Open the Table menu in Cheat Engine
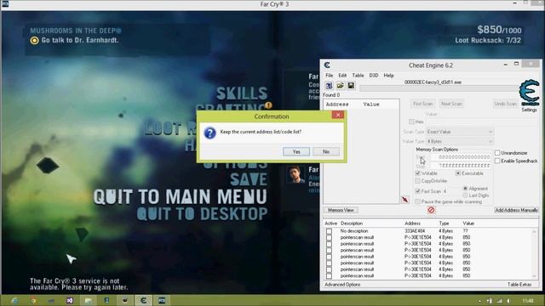The image size is (545, 306). pos(358,76)
